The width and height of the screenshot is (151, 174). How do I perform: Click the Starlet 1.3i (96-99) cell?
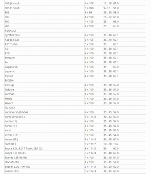click(x=44, y=157)
